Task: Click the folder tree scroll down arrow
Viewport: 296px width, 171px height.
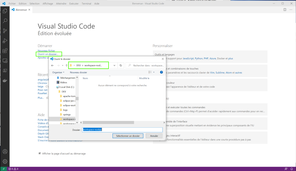Action: 77,122
